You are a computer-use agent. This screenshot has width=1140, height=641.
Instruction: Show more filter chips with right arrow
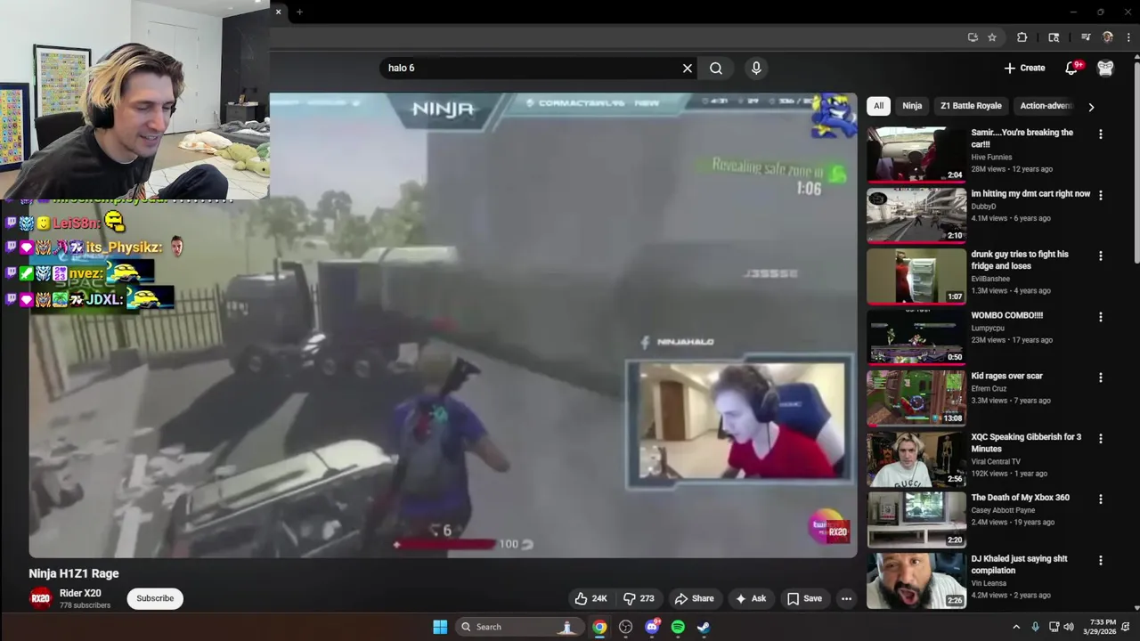1091,107
